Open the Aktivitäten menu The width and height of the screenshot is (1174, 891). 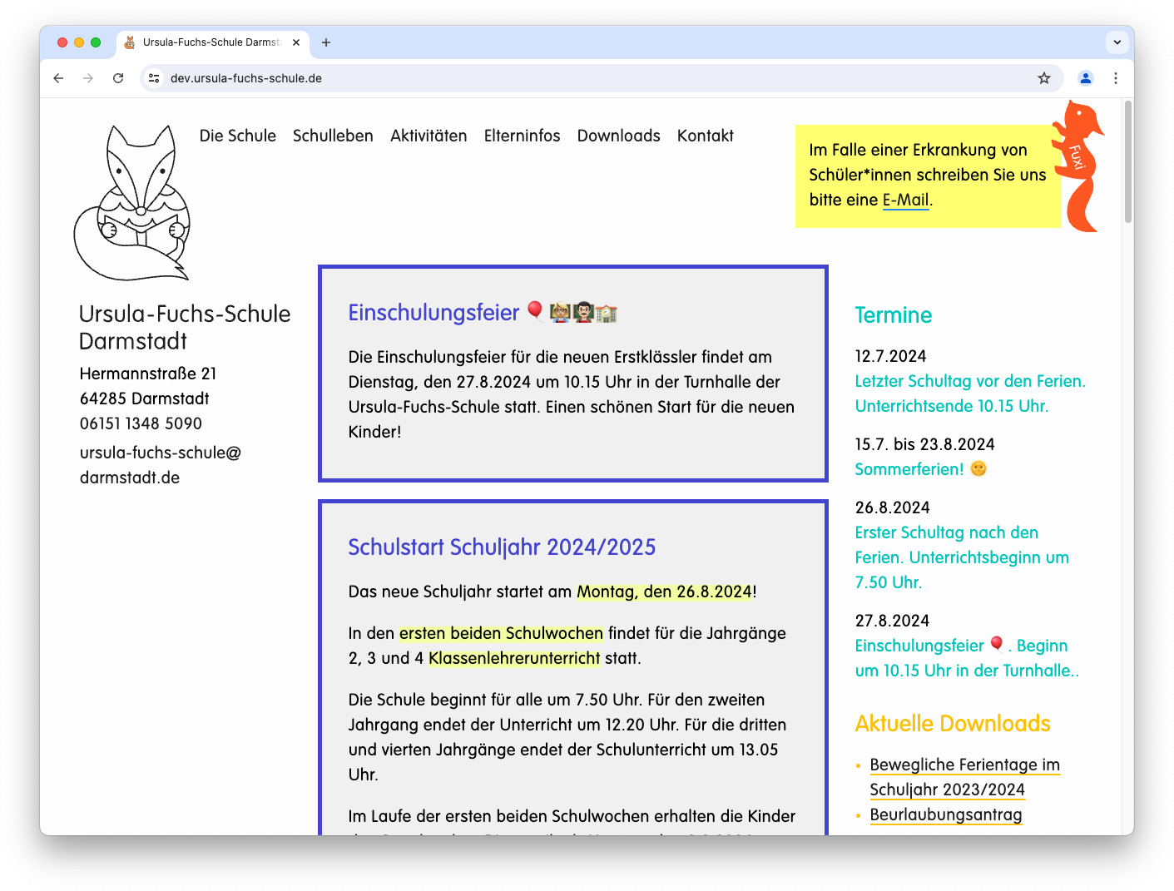tap(428, 136)
